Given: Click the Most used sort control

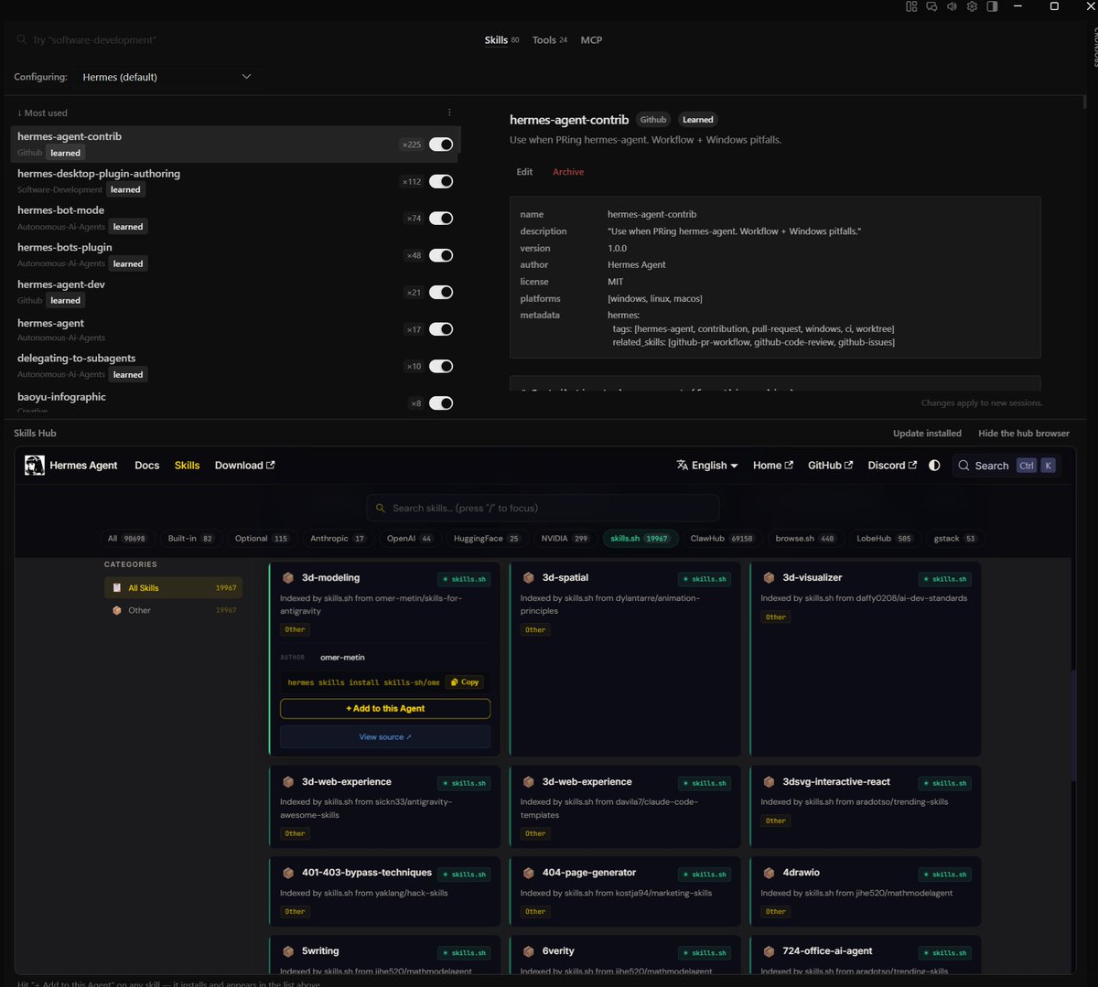Looking at the screenshot, I should [42, 113].
